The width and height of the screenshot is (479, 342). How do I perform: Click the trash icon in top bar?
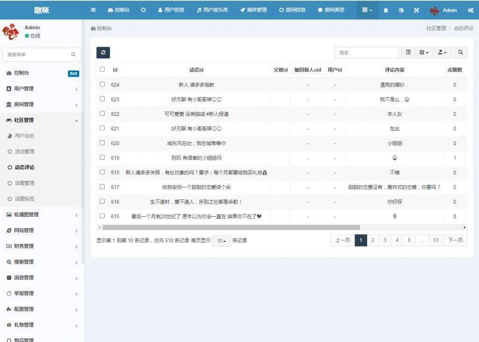[385, 10]
